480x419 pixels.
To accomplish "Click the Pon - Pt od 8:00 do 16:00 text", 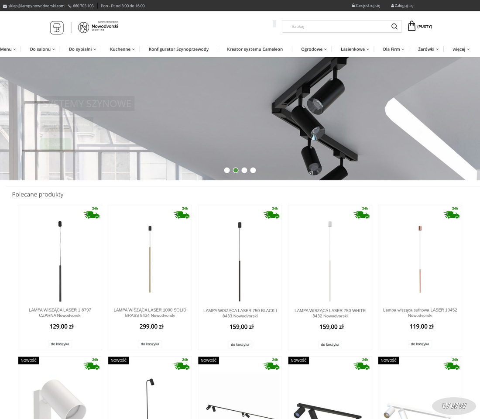I will [x=123, y=6].
